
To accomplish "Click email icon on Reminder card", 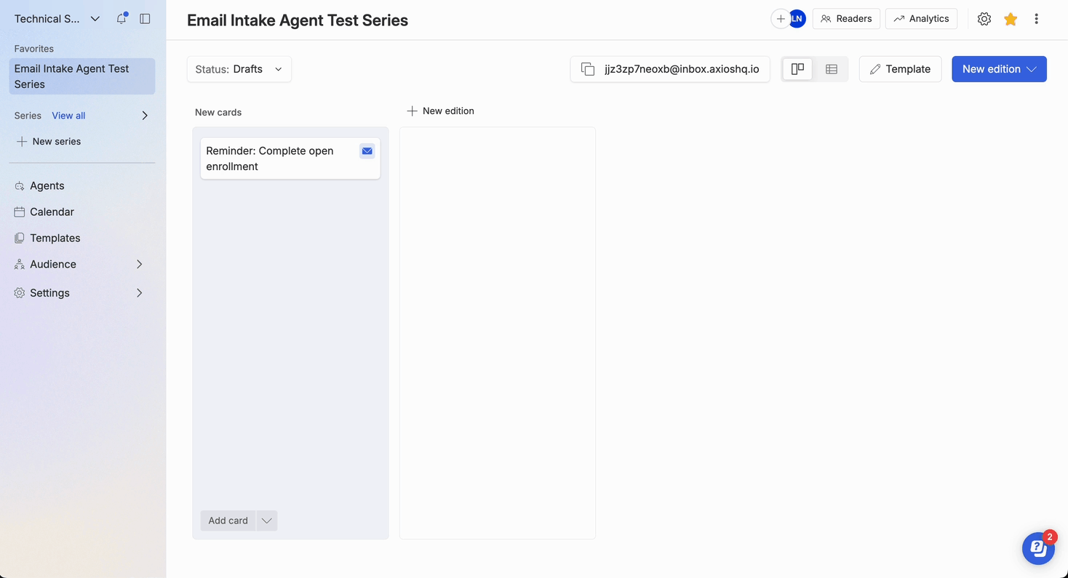I will (367, 151).
